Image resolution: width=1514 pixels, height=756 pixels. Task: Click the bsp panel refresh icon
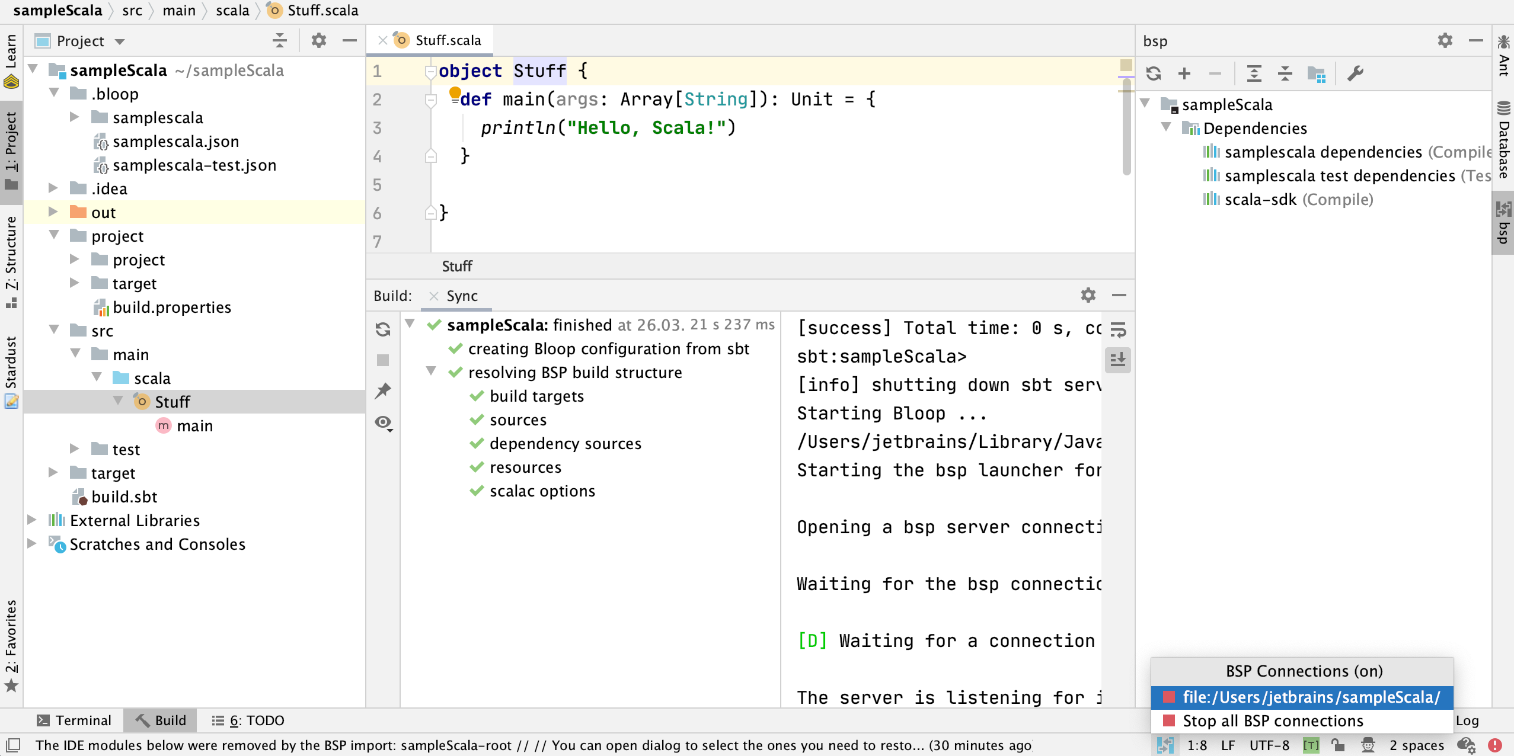tap(1153, 73)
